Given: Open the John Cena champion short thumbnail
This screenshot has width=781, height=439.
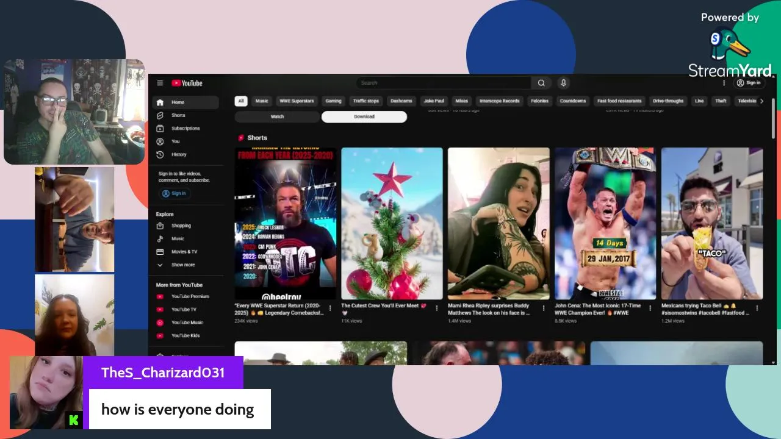Looking at the screenshot, I should pyautogui.click(x=605, y=224).
